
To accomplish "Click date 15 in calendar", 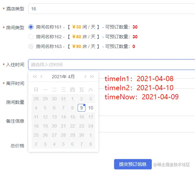I will pyautogui.click(x=72, y=117).
